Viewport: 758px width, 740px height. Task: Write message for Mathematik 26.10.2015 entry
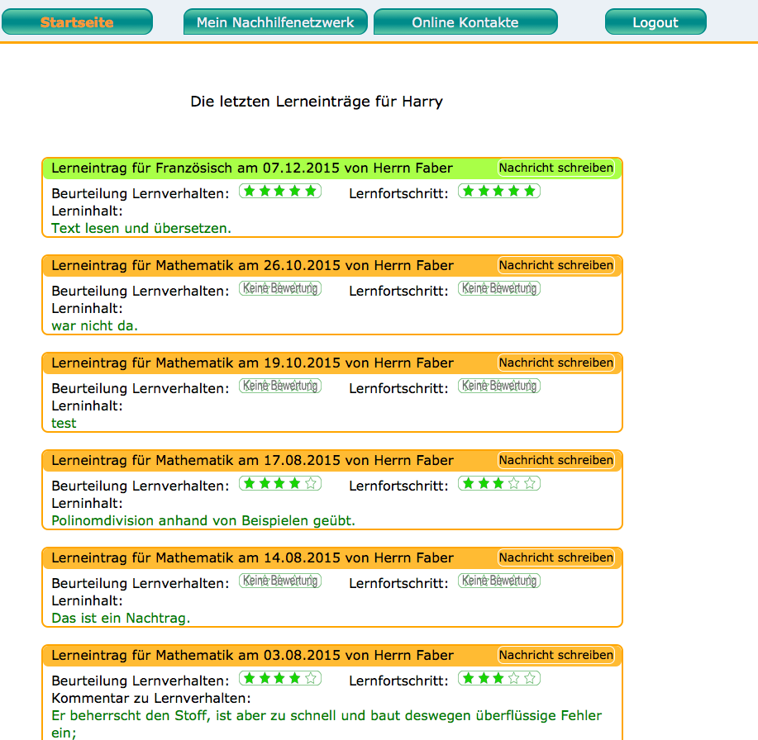click(x=556, y=265)
